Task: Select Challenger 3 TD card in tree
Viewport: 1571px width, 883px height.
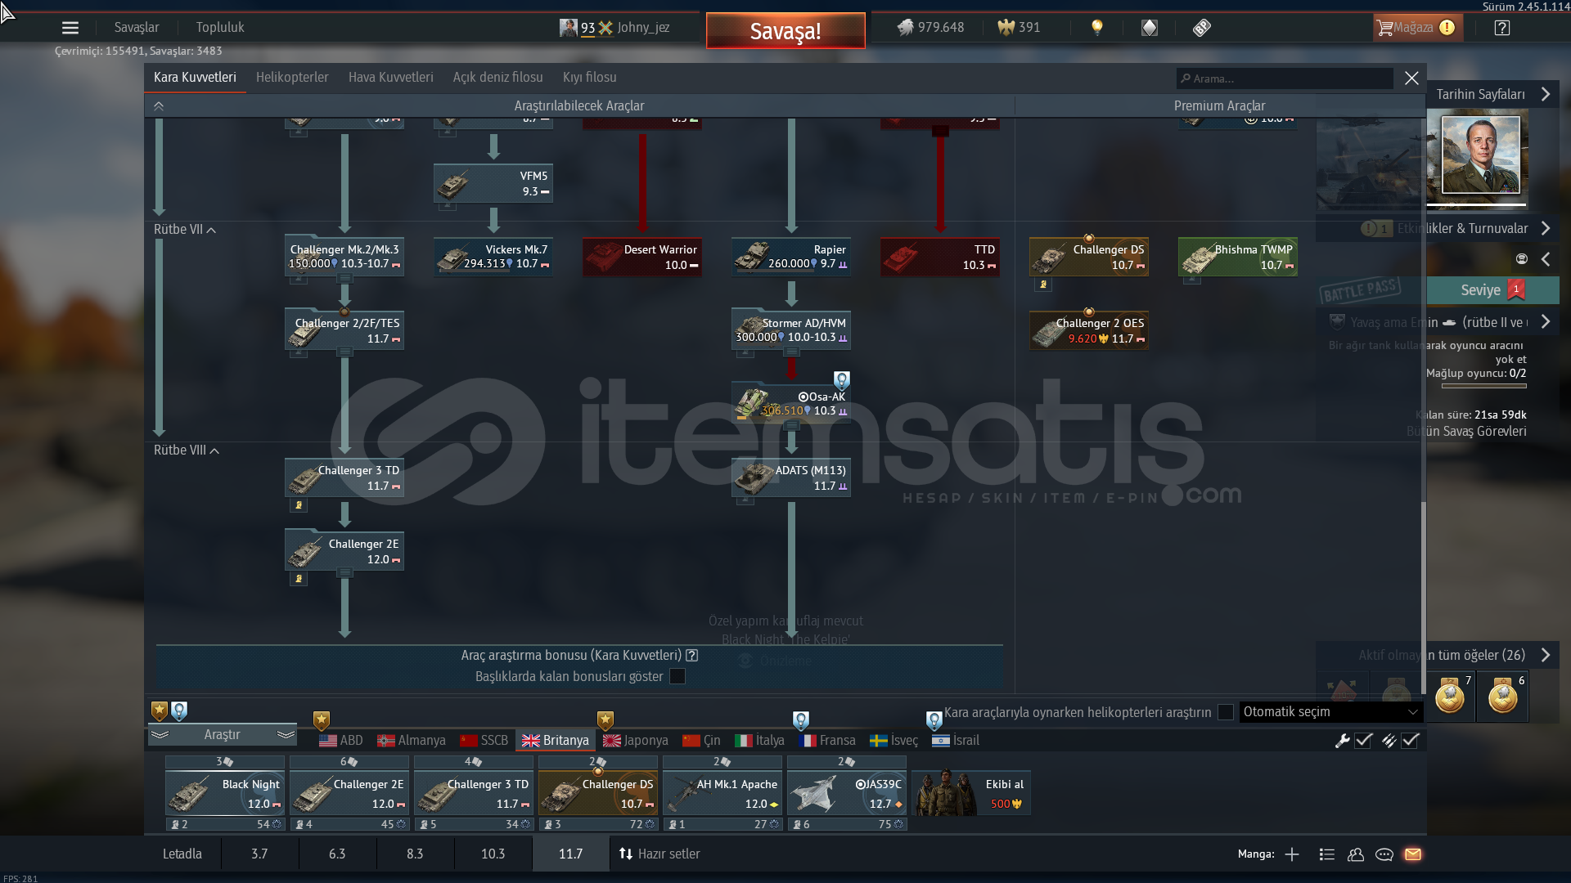Action: (x=344, y=477)
